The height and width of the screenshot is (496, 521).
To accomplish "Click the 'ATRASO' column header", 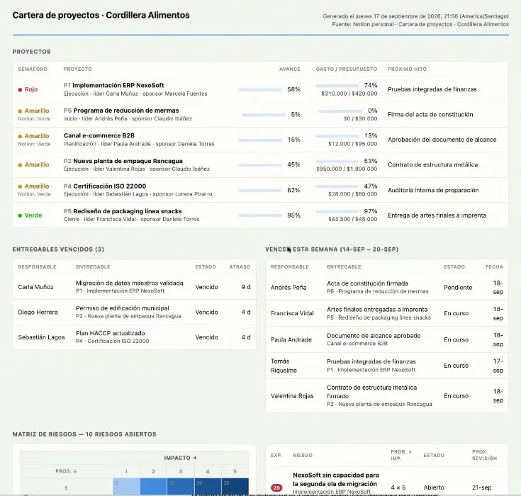I will 240,266.
